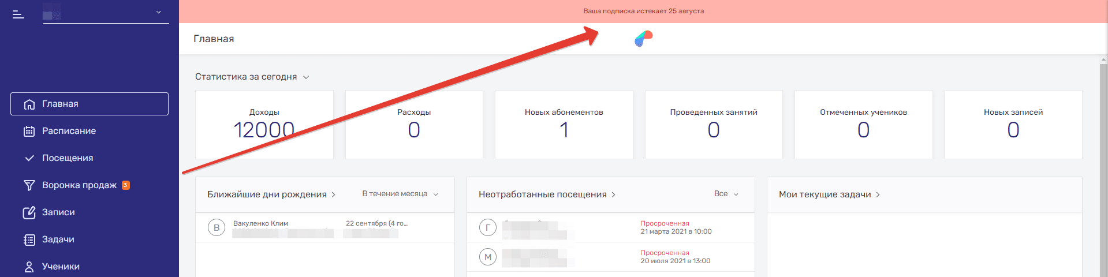Open the Ближайшие дни рождения section link

pos(271,194)
